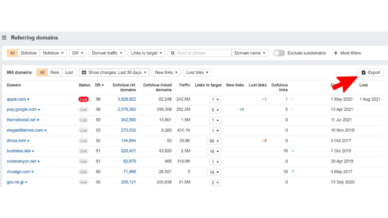Click the 984 domains count label

click(19, 73)
